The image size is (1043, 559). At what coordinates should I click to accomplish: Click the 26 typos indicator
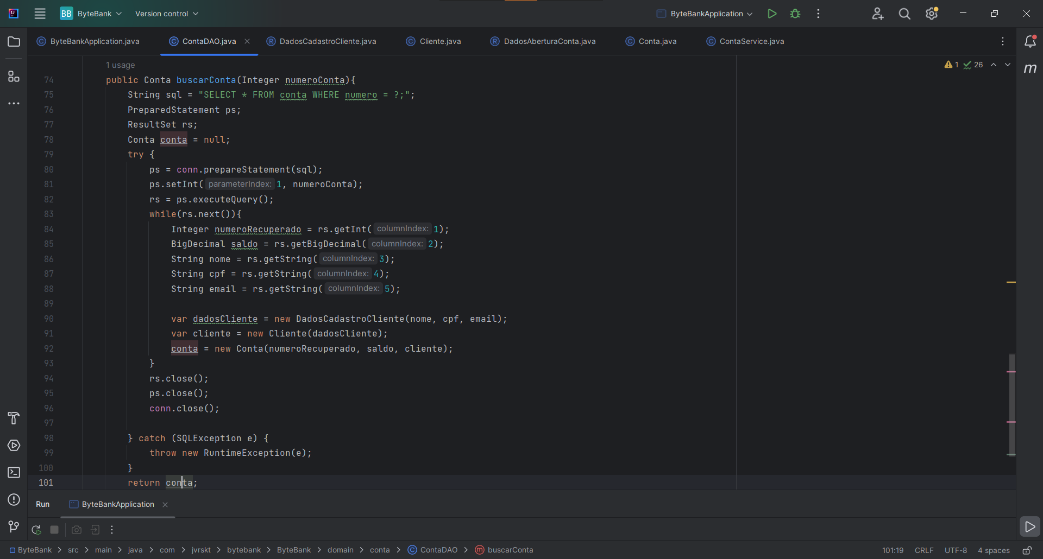(x=973, y=65)
